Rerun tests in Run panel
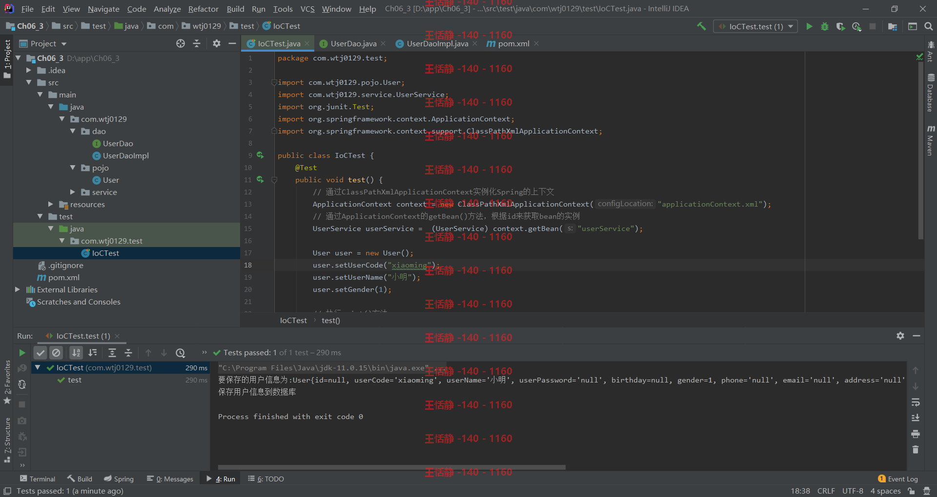 tap(22, 353)
